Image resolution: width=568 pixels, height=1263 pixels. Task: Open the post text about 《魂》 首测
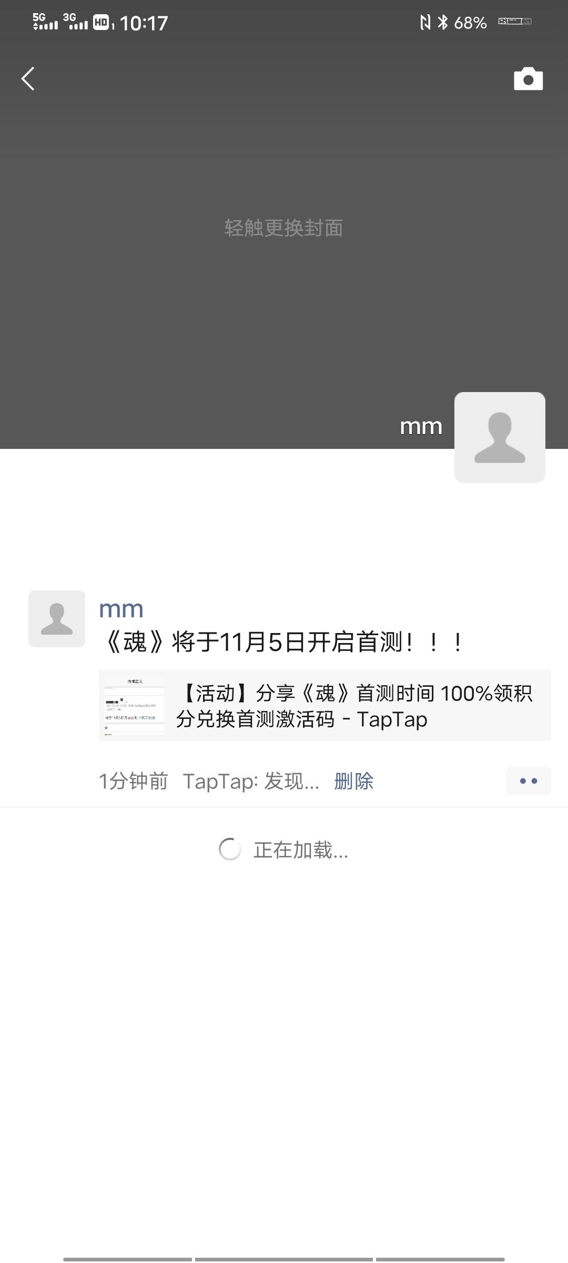(x=282, y=643)
